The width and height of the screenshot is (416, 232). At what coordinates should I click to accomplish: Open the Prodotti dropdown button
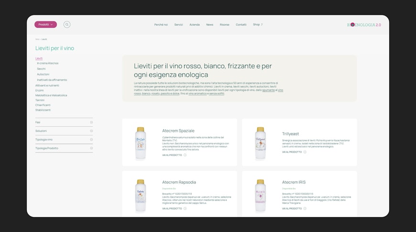(45, 25)
